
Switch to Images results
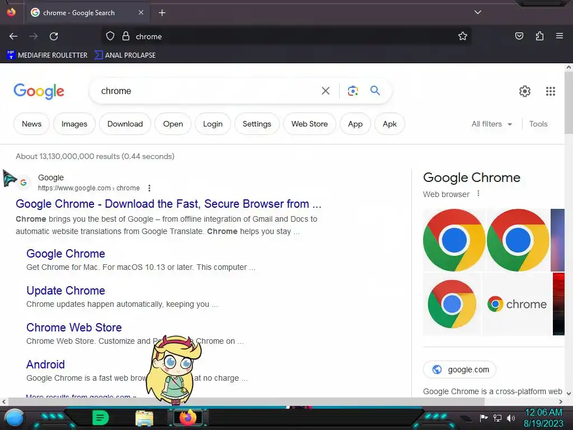pyautogui.click(x=74, y=124)
